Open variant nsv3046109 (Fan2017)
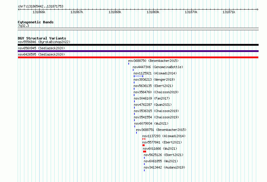The height and width of the screenshot is (182, 267). tap(152, 98)
